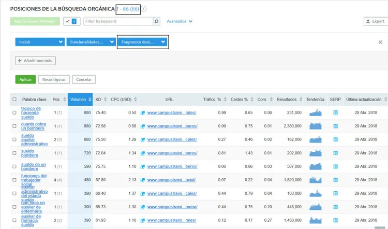Click the active filters count toggle button
The width and height of the screenshot is (388, 229).
coord(72,21)
